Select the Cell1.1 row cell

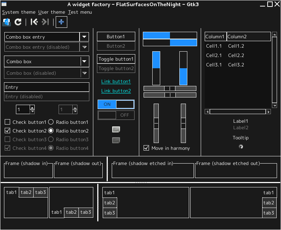[214, 46]
